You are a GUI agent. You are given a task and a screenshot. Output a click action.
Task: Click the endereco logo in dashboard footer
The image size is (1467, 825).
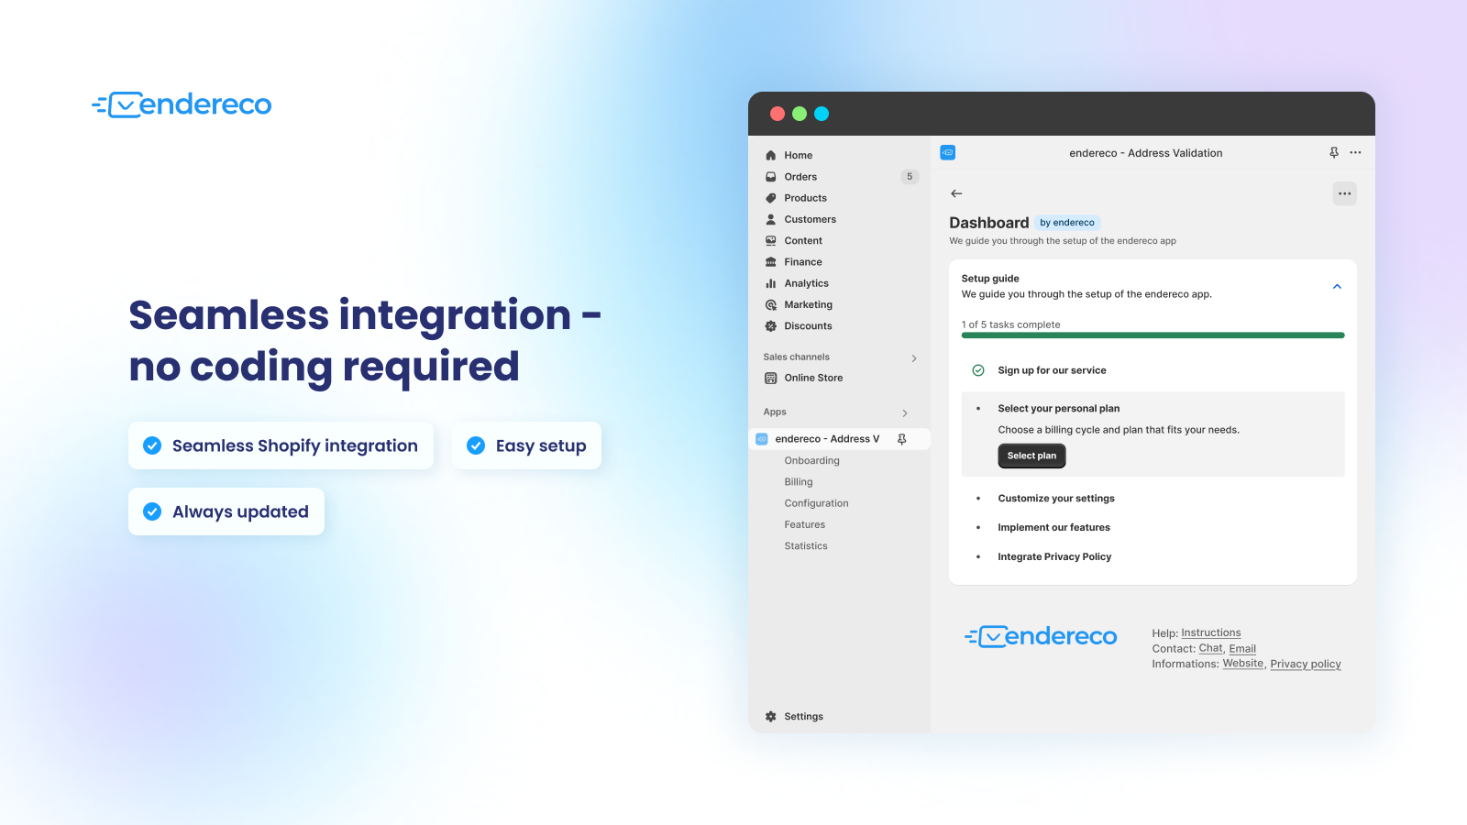coord(1041,636)
